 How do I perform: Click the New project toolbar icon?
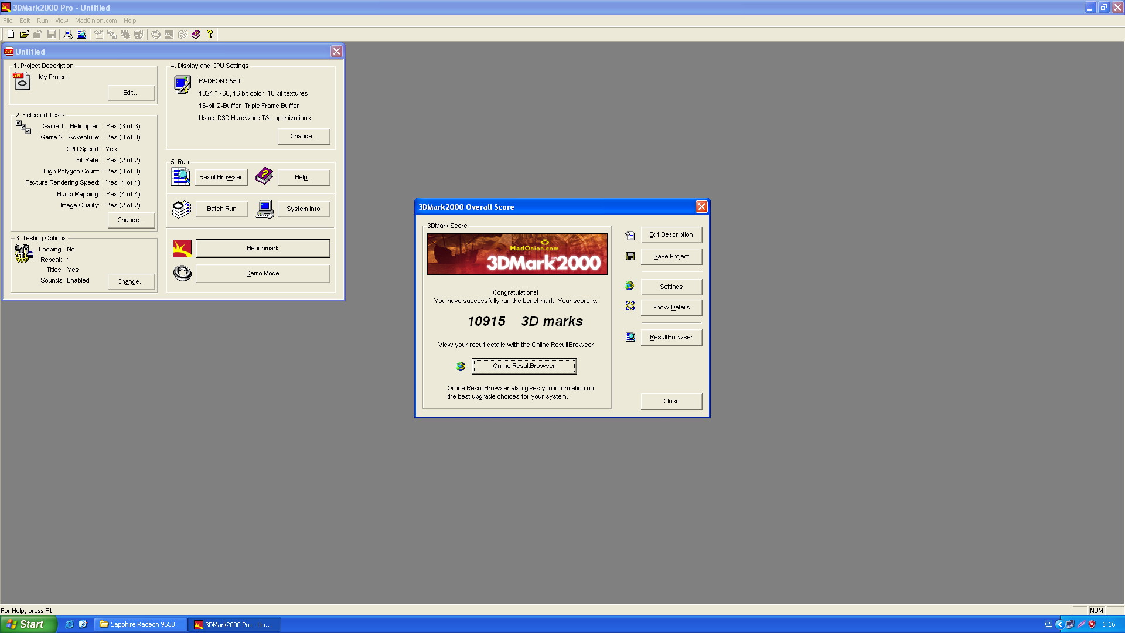coord(11,35)
